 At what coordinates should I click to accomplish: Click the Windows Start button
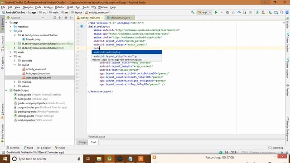[5, 159]
